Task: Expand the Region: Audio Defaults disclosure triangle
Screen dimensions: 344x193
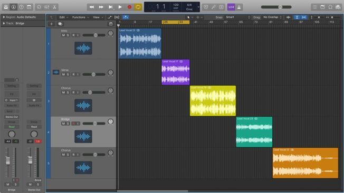Action: coord(4,17)
